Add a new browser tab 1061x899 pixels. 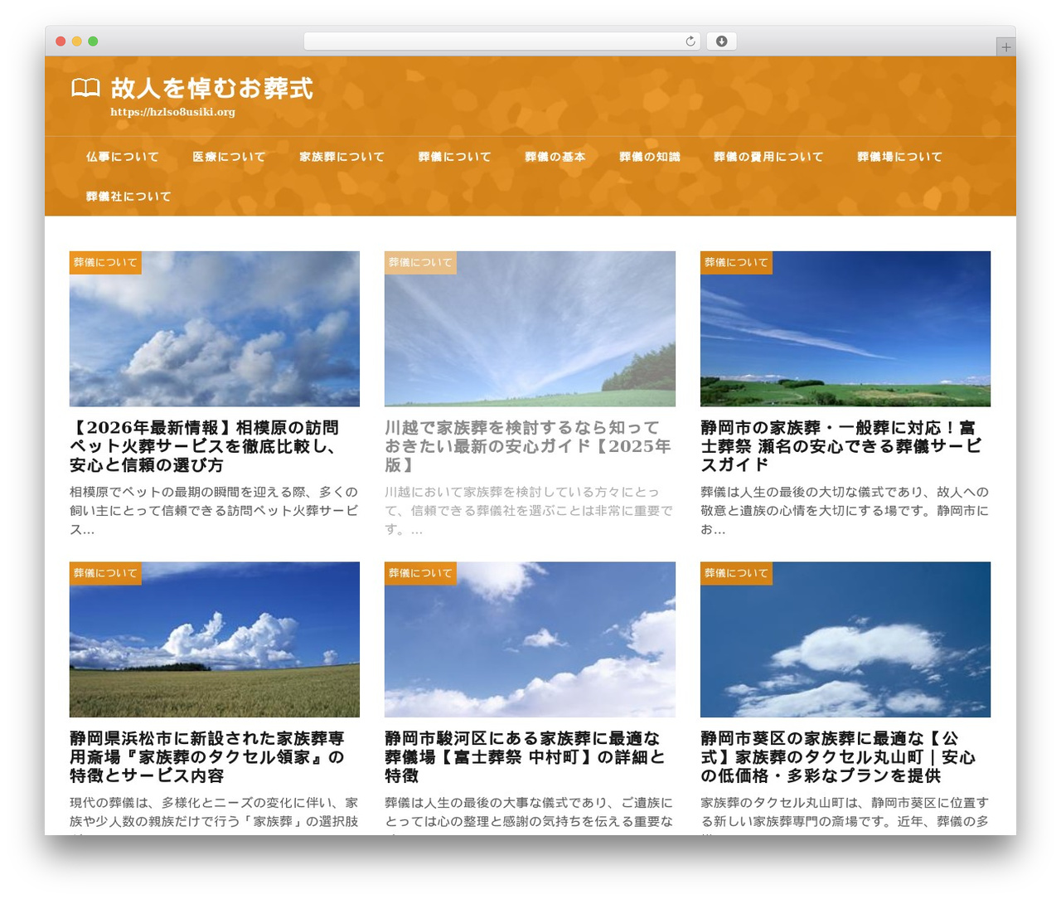point(1006,47)
